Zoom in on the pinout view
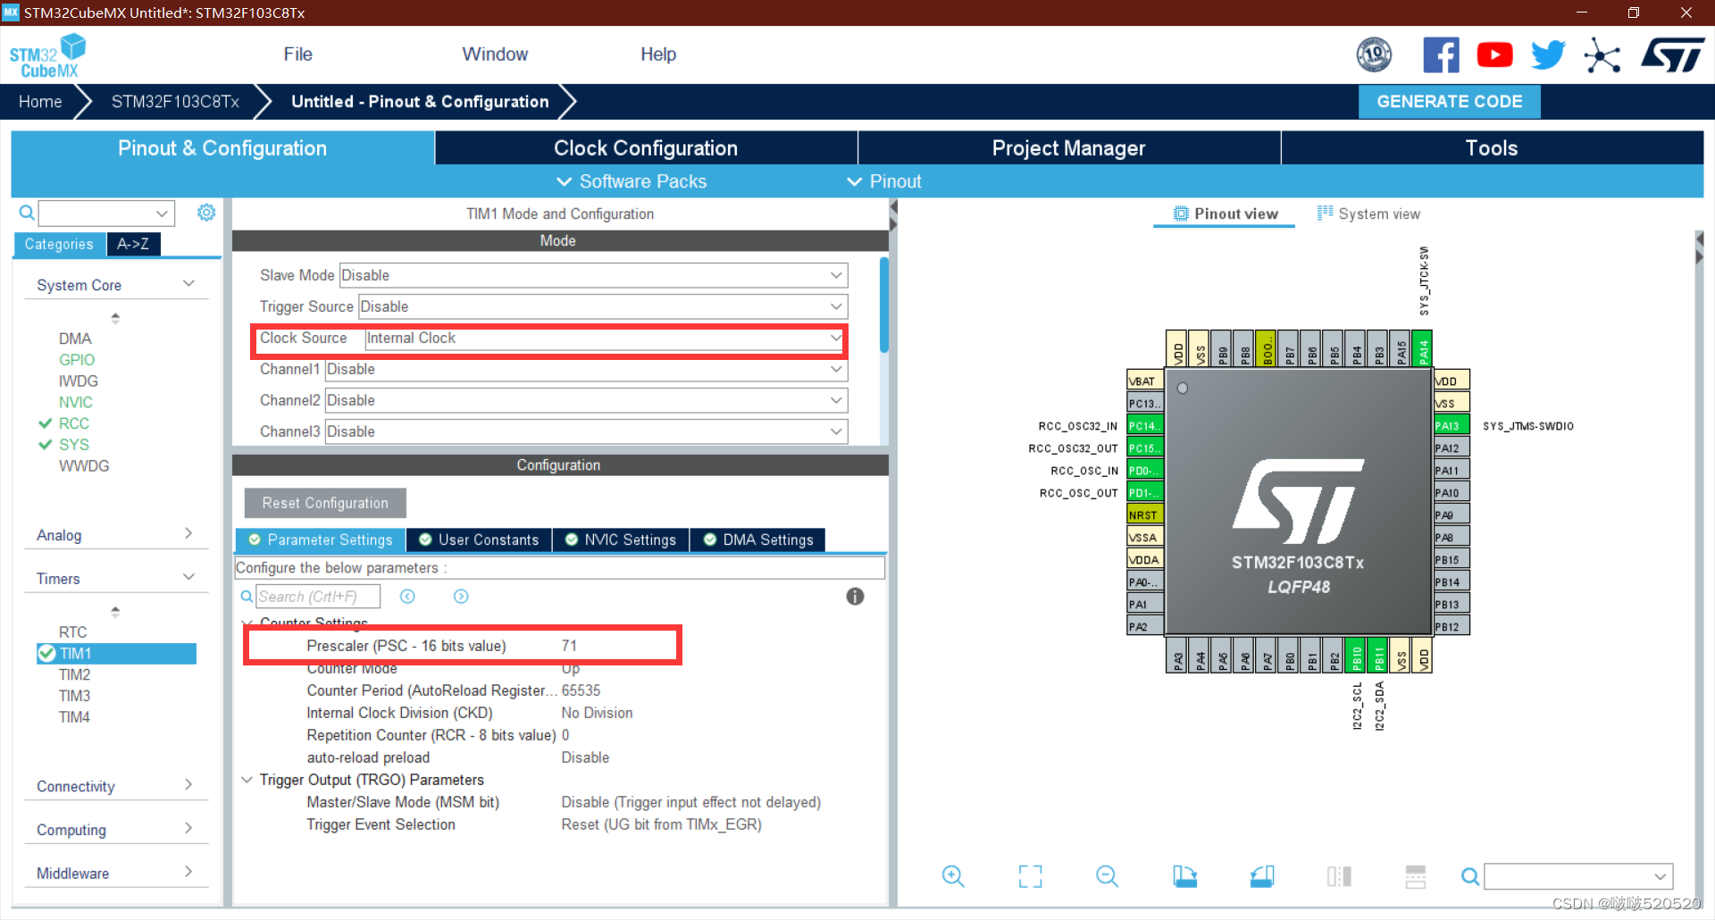Viewport: 1715px width, 920px height. (x=953, y=876)
